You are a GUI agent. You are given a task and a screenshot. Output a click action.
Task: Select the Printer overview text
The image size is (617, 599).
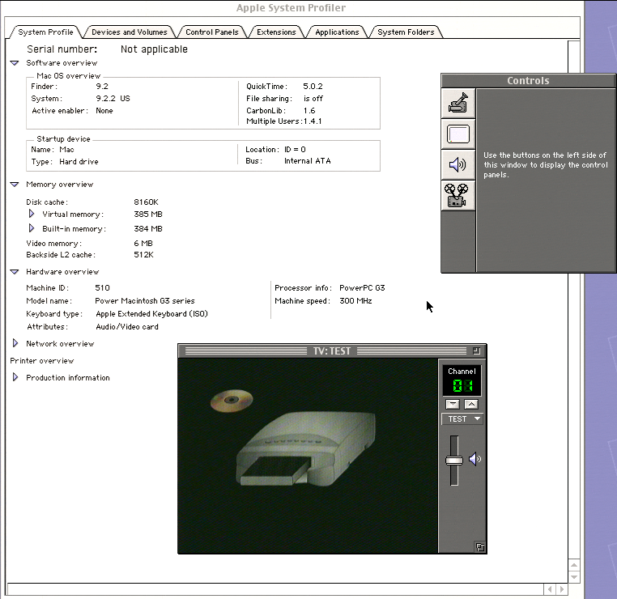pos(42,361)
